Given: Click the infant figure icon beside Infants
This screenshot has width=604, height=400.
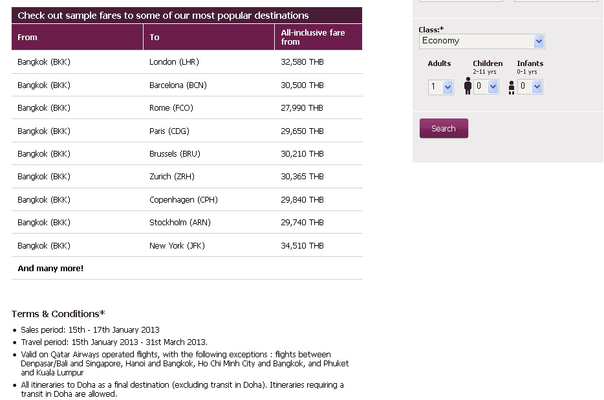Looking at the screenshot, I should (512, 87).
